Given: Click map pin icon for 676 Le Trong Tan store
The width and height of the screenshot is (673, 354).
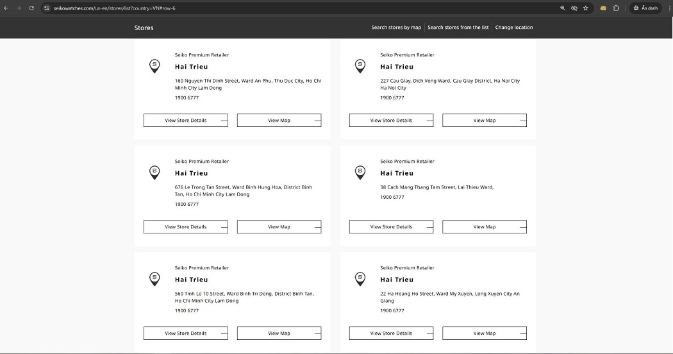Looking at the screenshot, I should 154,173.
